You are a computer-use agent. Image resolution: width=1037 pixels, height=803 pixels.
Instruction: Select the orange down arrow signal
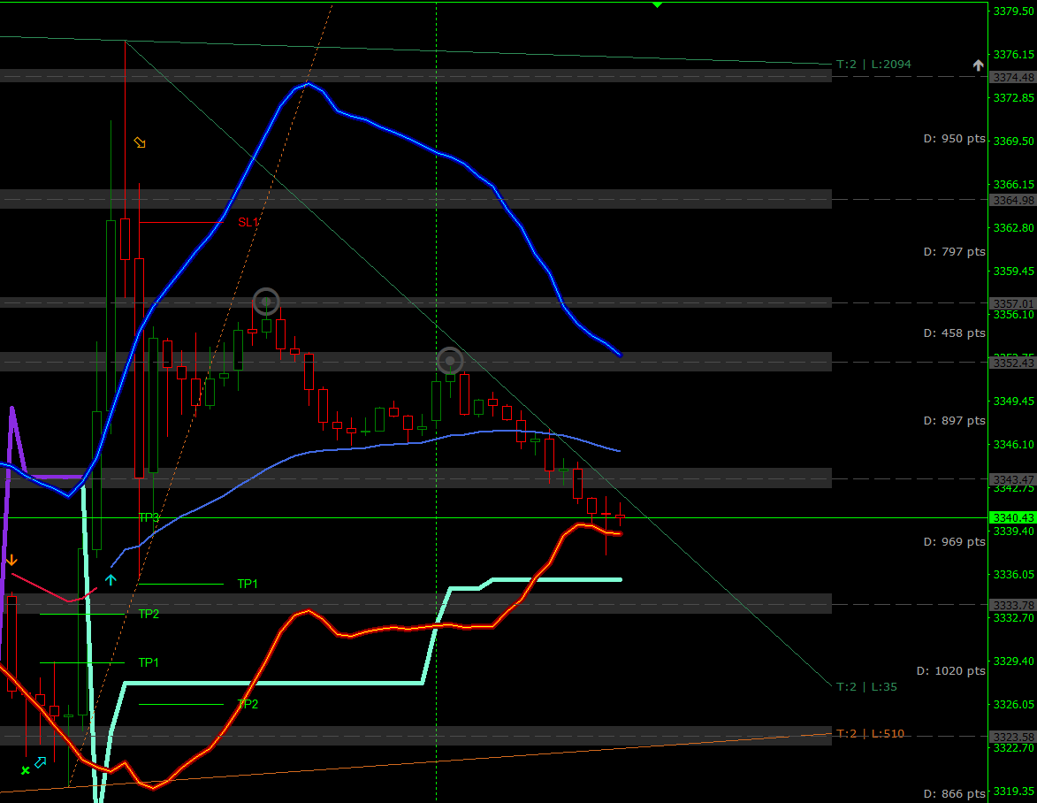pyautogui.click(x=11, y=561)
